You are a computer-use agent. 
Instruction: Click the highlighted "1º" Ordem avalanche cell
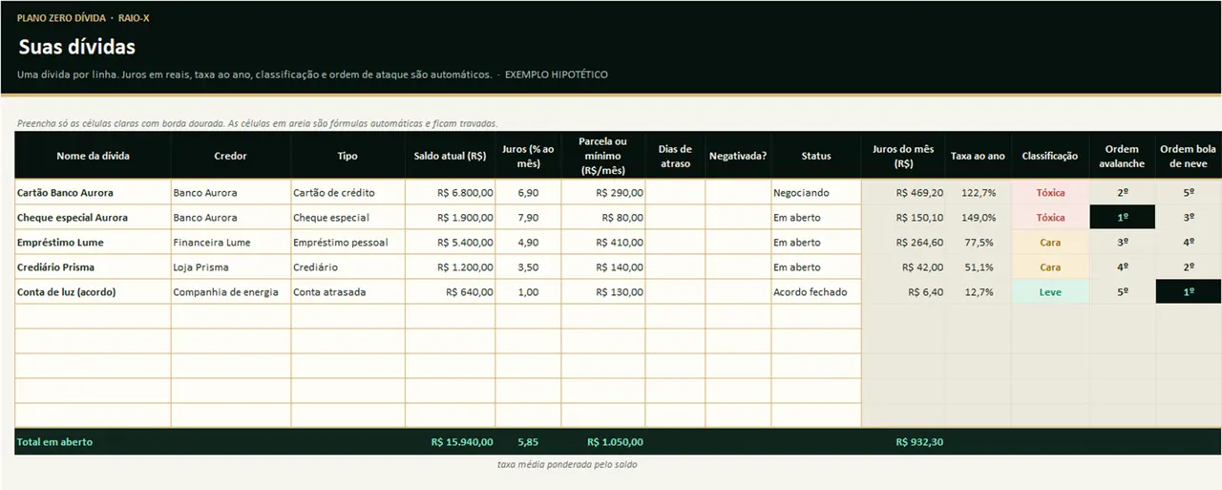tap(1123, 217)
